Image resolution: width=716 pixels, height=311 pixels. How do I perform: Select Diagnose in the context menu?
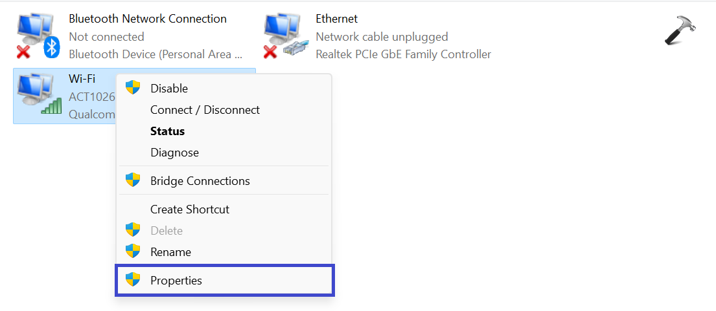pos(174,153)
